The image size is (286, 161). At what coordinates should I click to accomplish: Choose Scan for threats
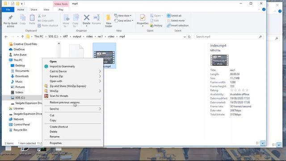click(x=59, y=96)
